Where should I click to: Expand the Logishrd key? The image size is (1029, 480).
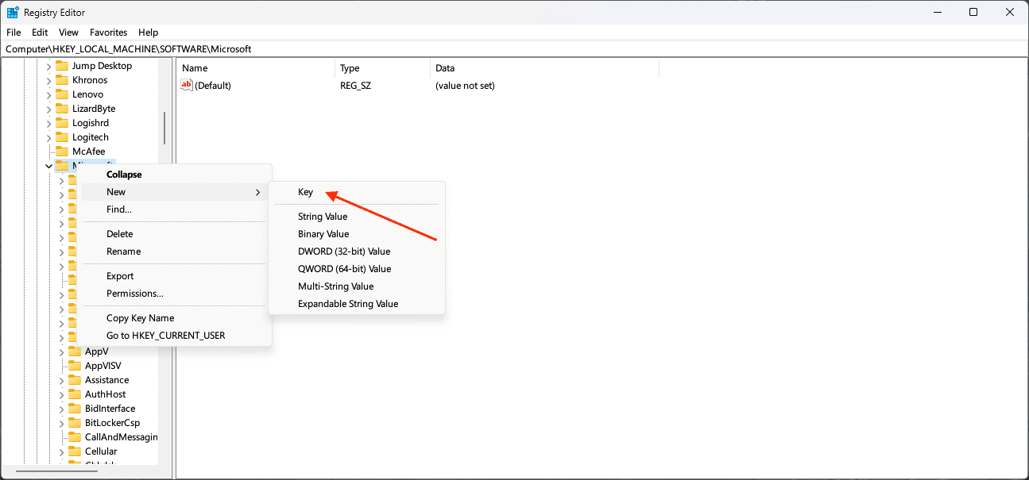coord(48,123)
